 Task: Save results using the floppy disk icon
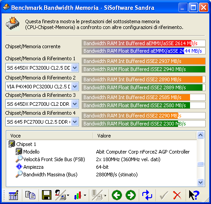[46, 195]
